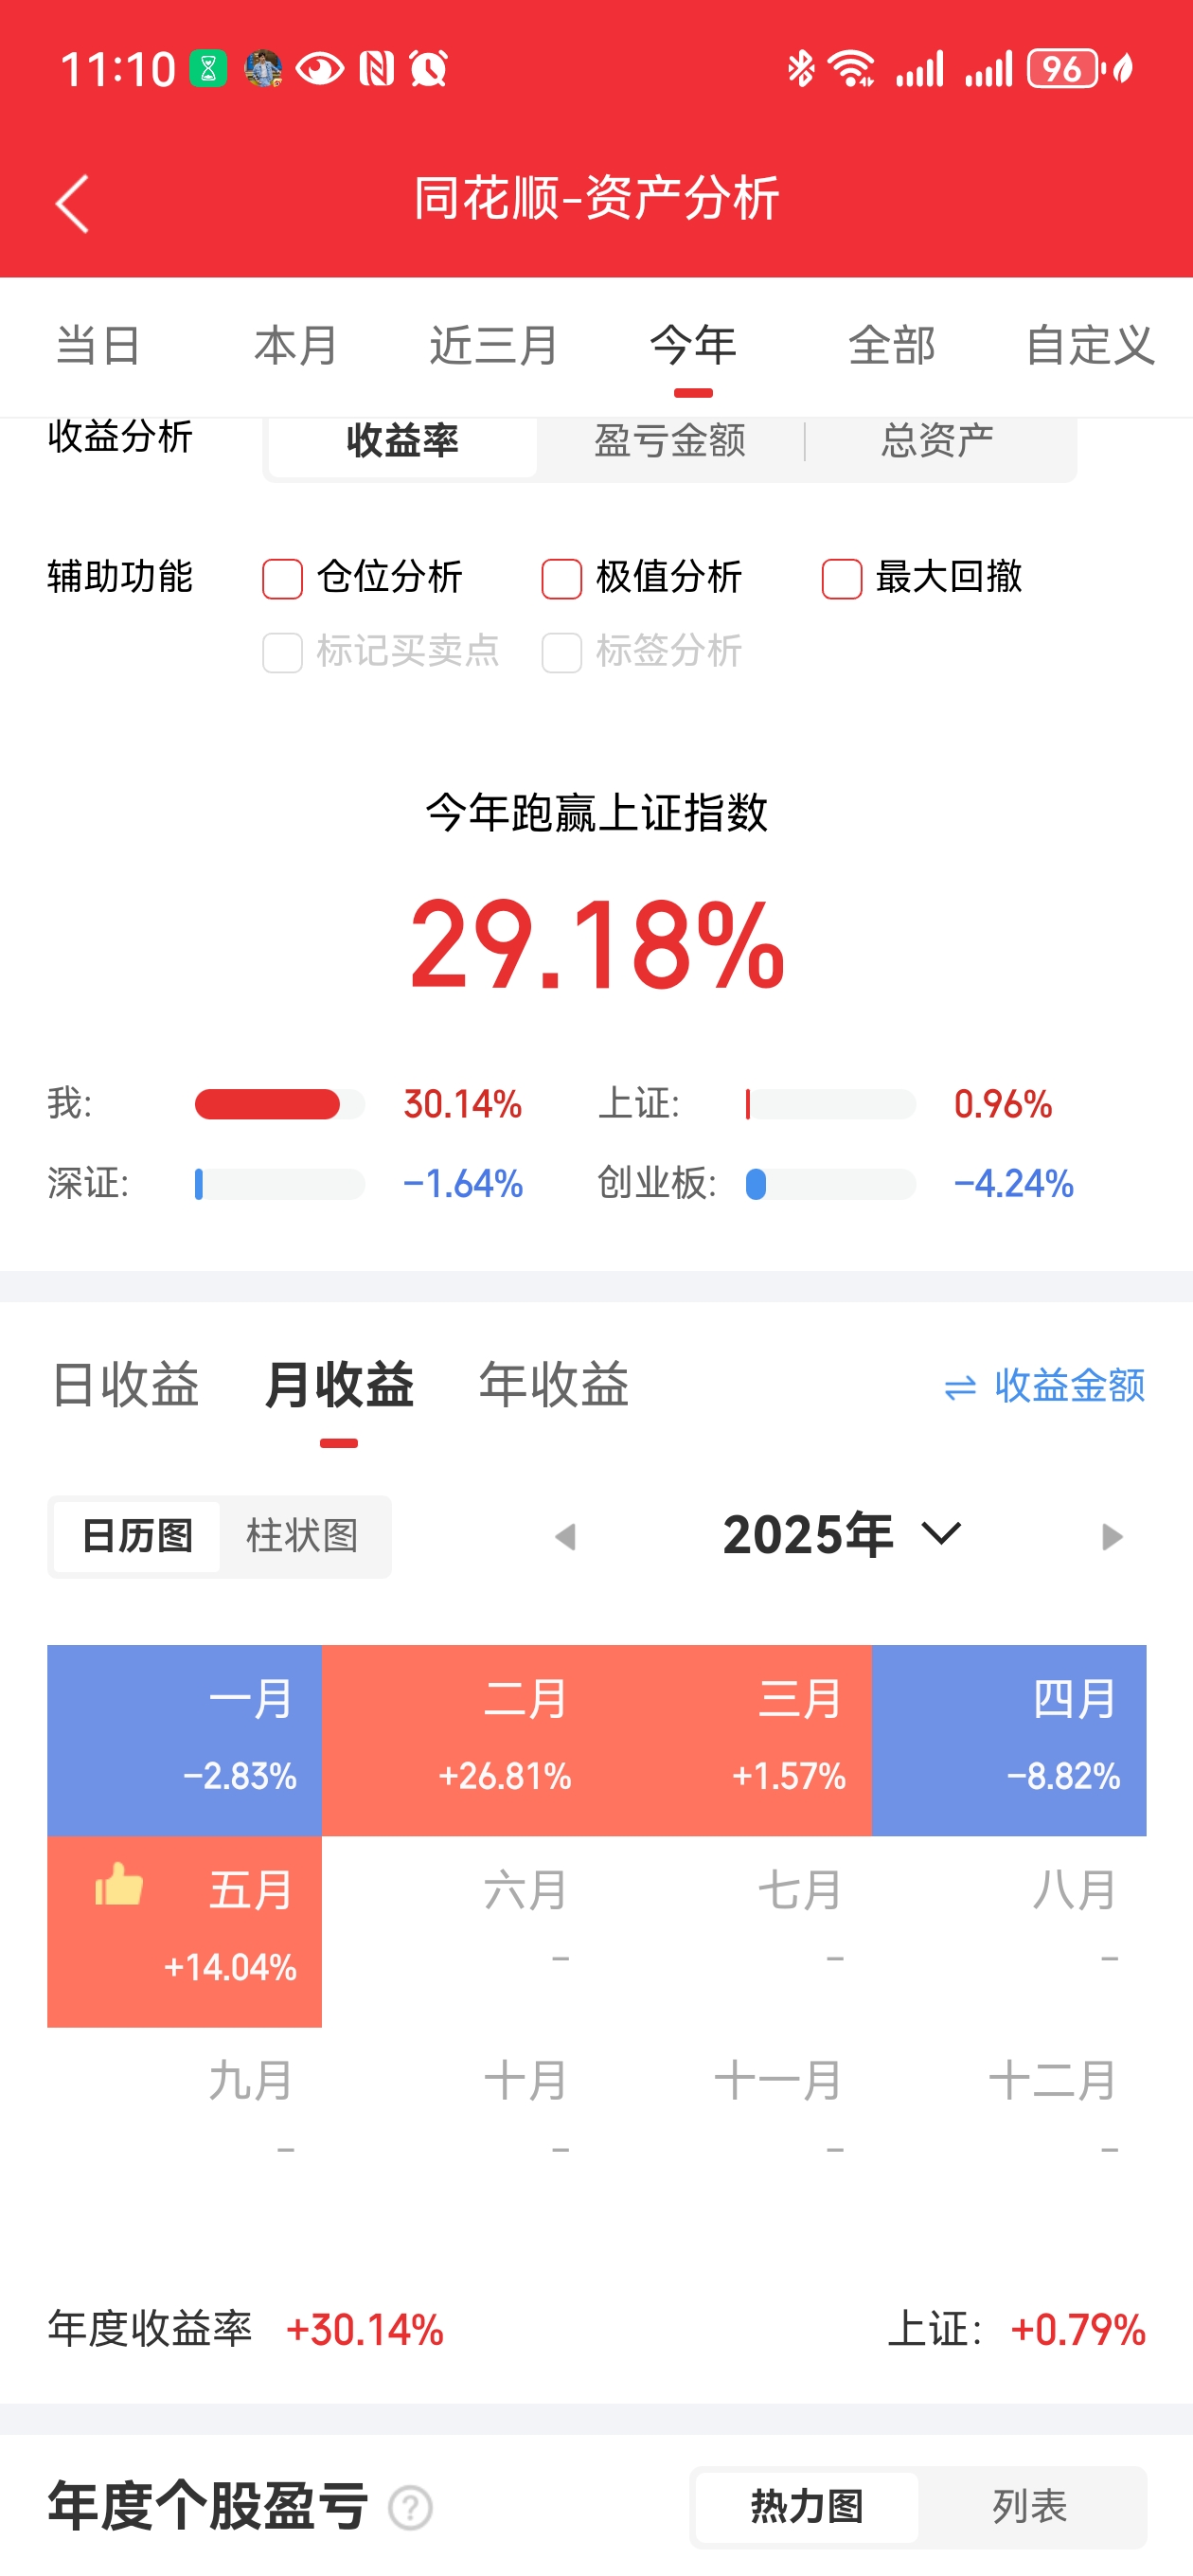This screenshot has height=2576, width=1193.
Task: Enable the 极值分析 checkbox
Action: [x=562, y=578]
